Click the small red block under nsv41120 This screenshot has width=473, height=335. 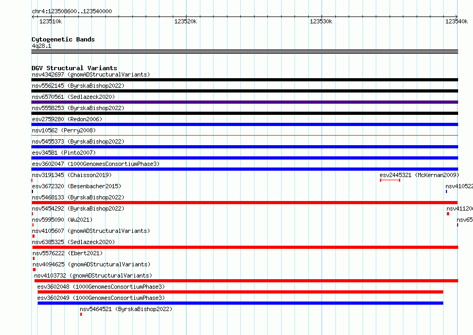448,214
